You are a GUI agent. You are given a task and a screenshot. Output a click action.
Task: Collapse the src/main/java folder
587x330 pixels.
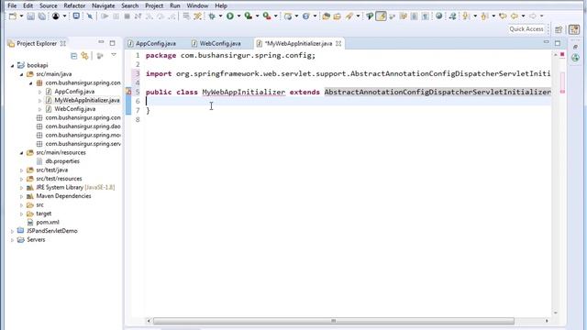coord(21,74)
